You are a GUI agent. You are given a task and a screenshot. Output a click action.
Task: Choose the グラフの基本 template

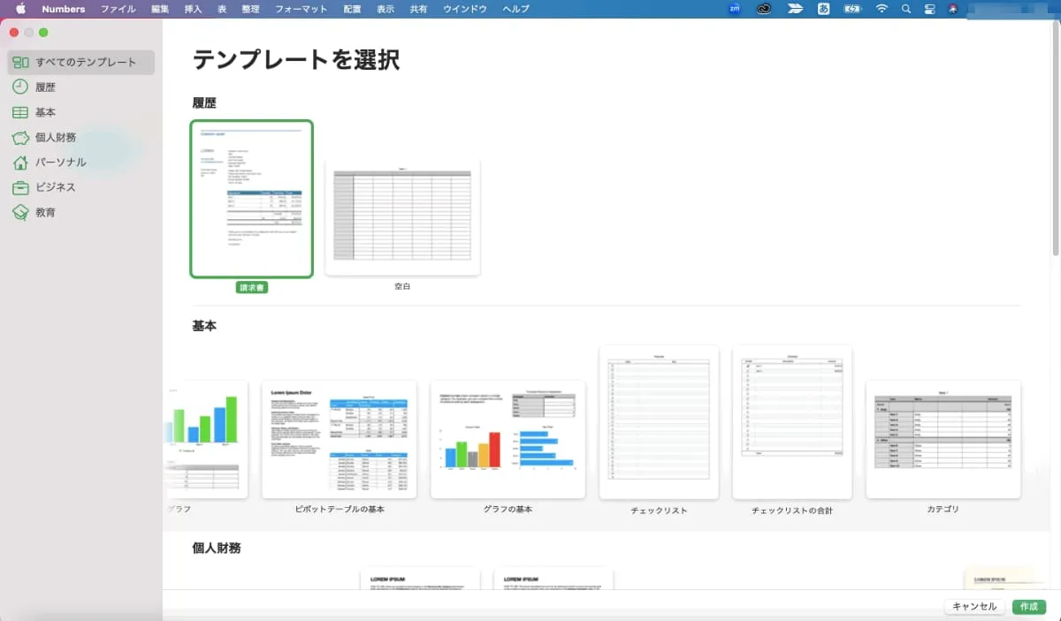tap(507, 439)
